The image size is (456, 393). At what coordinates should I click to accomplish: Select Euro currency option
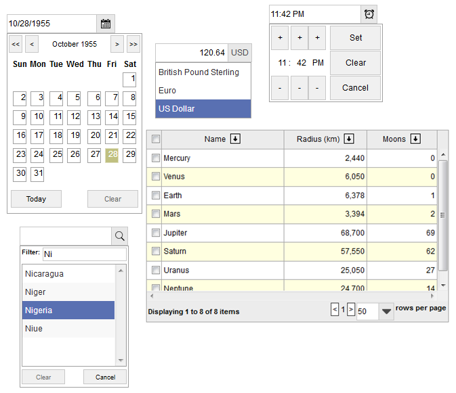[203, 91]
